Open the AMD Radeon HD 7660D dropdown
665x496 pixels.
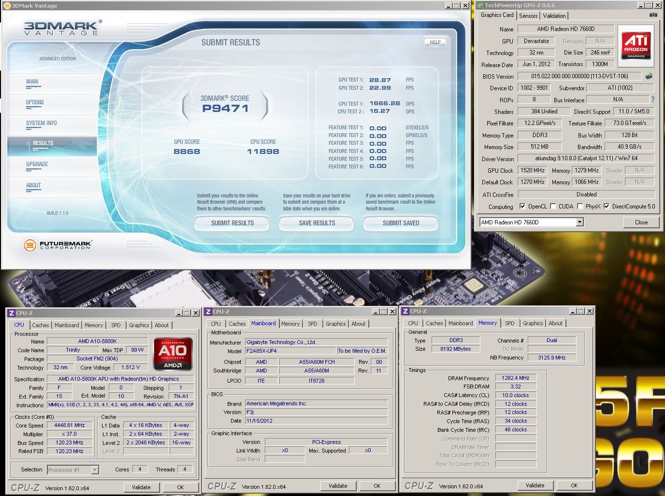pyautogui.click(x=580, y=222)
